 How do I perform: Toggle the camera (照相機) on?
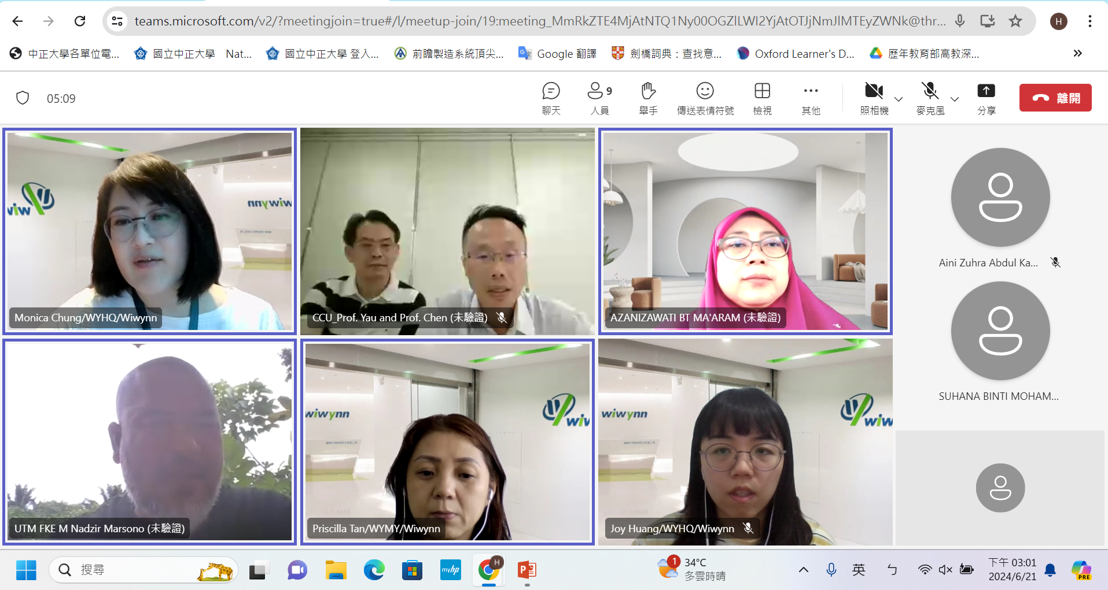pos(873,97)
